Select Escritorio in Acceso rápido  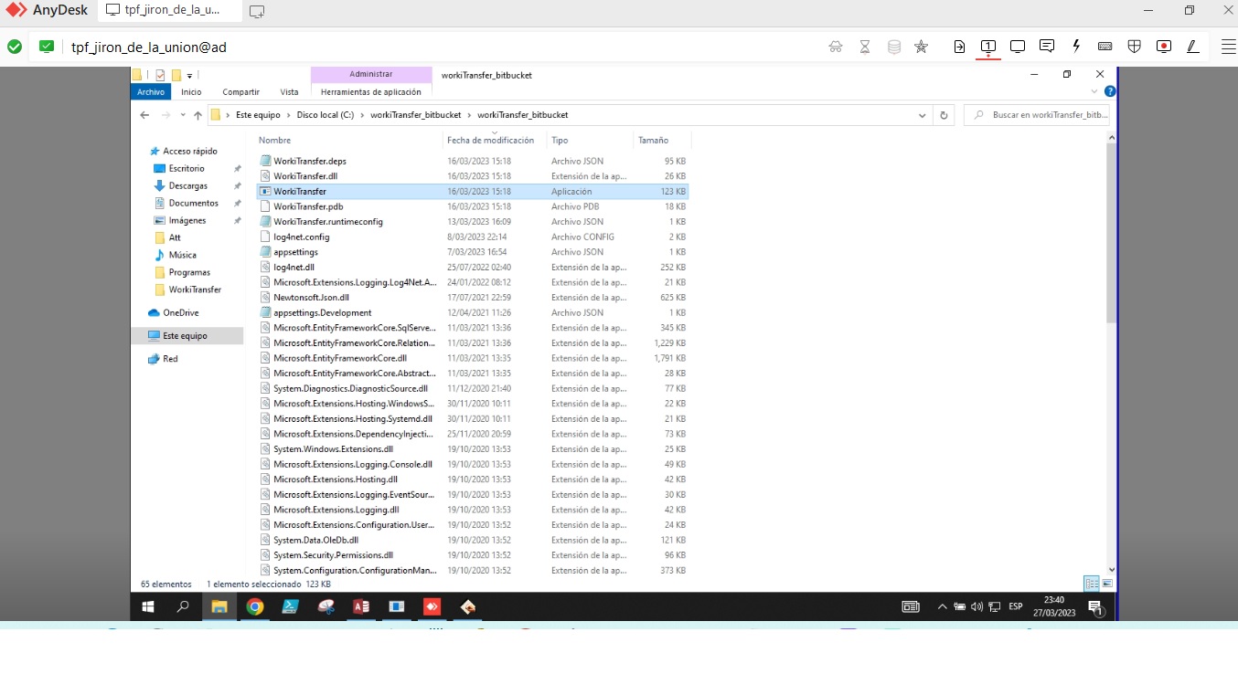coord(187,168)
